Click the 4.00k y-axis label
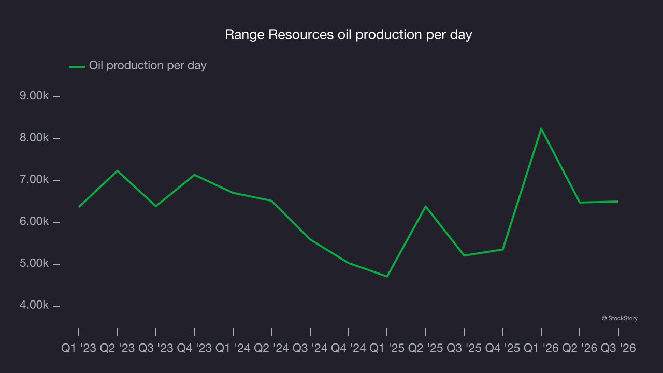Image resolution: width=663 pixels, height=373 pixels. click(x=34, y=305)
